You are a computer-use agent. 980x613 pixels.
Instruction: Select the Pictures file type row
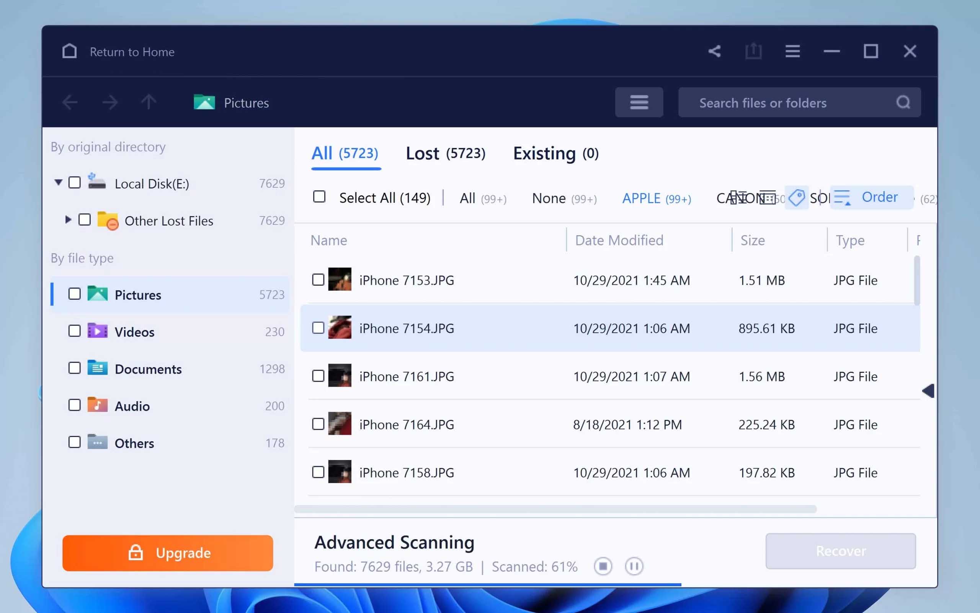(x=170, y=294)
